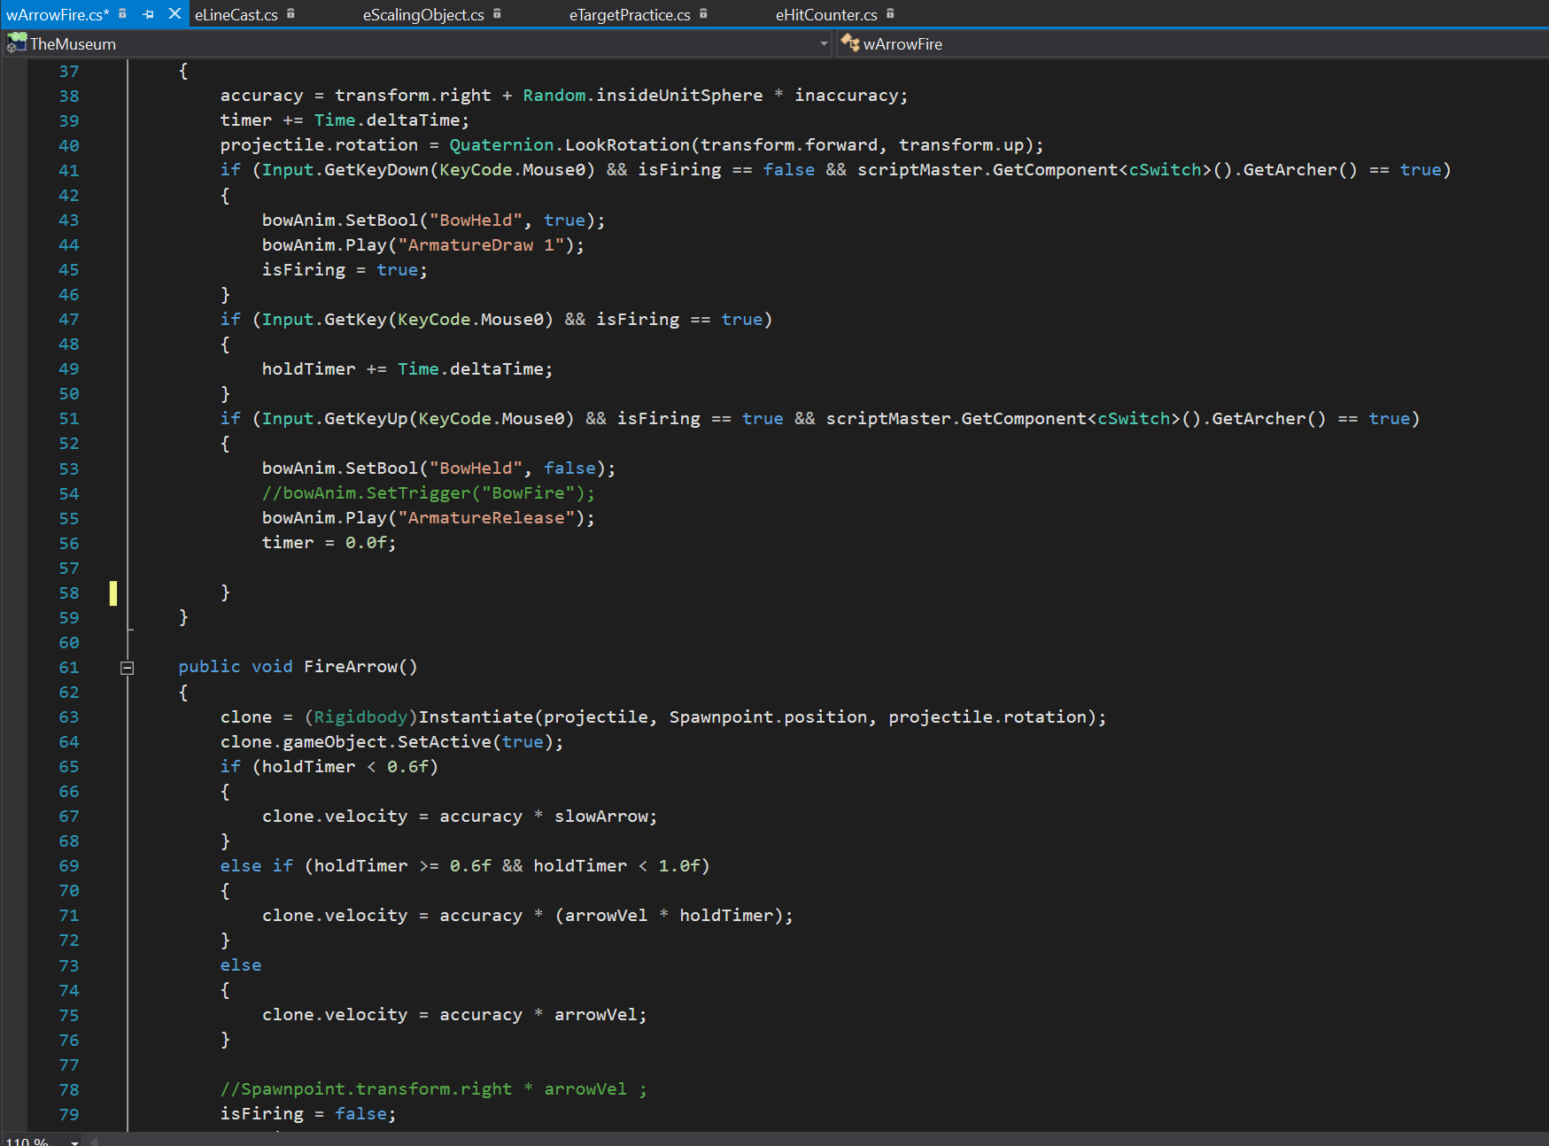Click on 'insideUnitSphere' on line 38
Viewport: 1549px width, 1146px height.
[x=679, y=95]
